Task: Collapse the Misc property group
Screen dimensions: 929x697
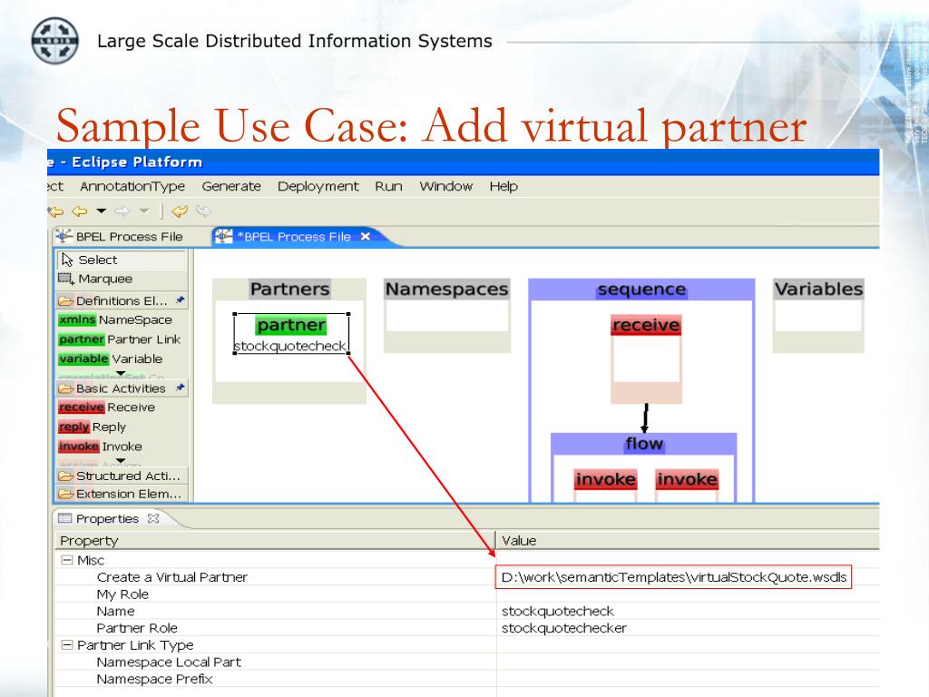Action: 66,561
